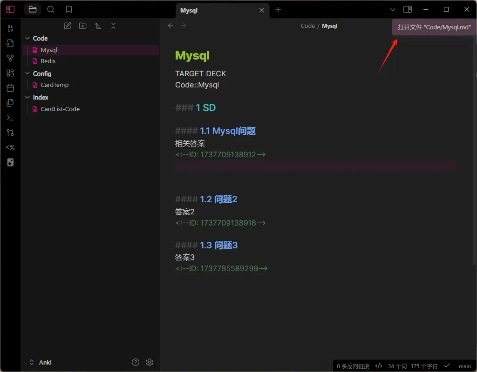Open today's daily note calendar icon
477x372 pixels.
click(10, 88)
